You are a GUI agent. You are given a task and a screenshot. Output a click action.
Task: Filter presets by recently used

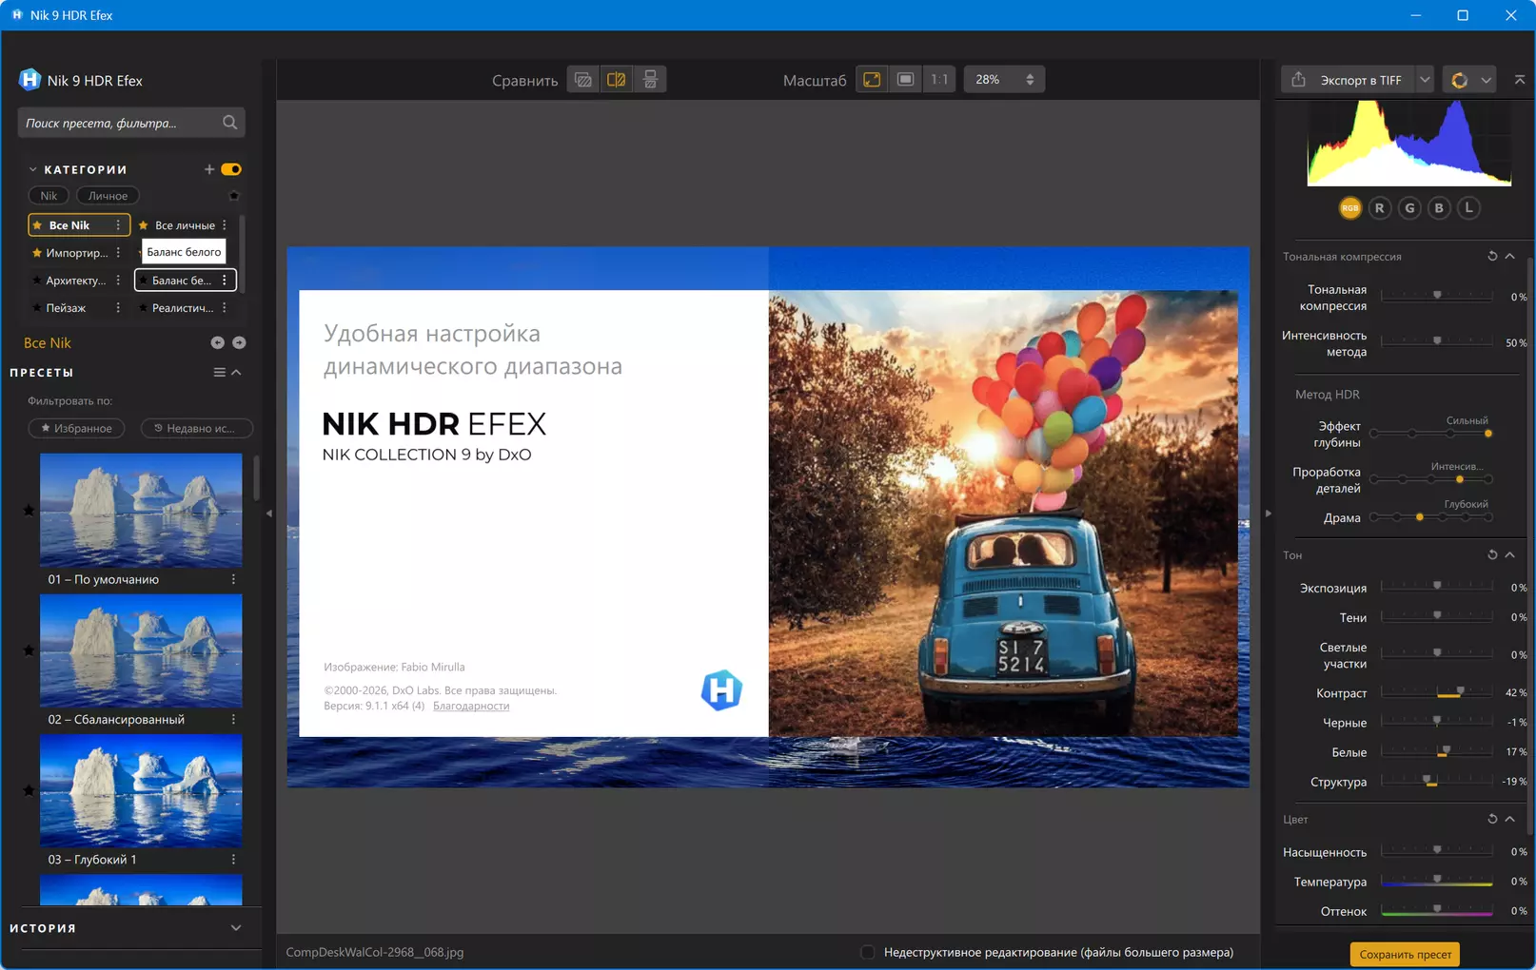[196, 429]
